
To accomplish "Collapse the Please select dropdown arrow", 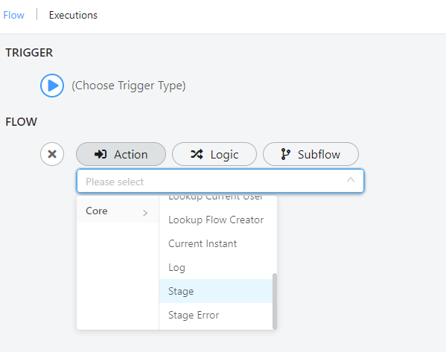I will (x=351, y=180).
